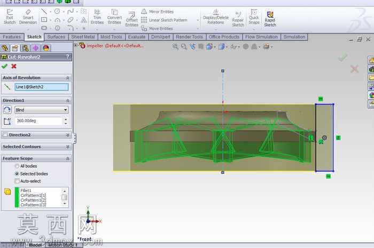
Task: Switch to the Surfaces tab
Action: point(56,37)
